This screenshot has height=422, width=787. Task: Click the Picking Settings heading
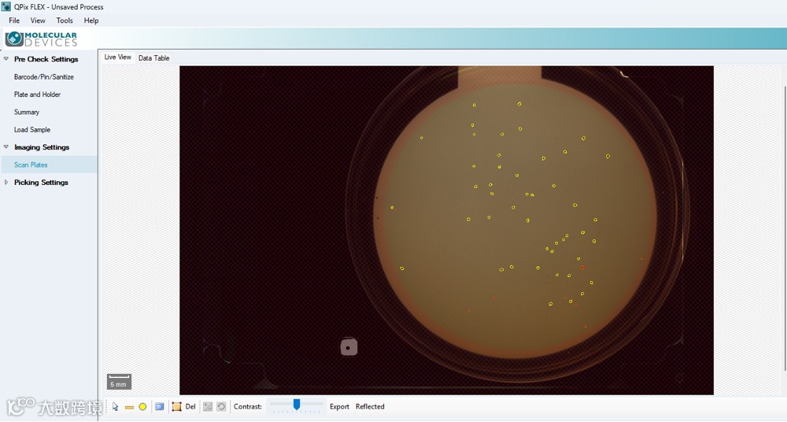(41, 183)
